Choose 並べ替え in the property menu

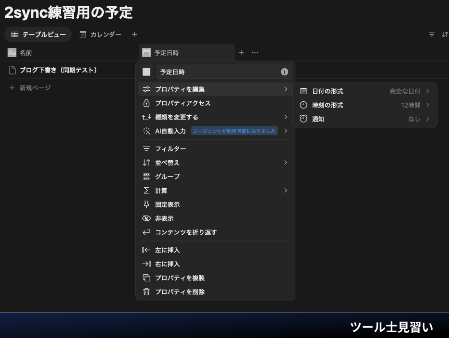pos(215,163)
